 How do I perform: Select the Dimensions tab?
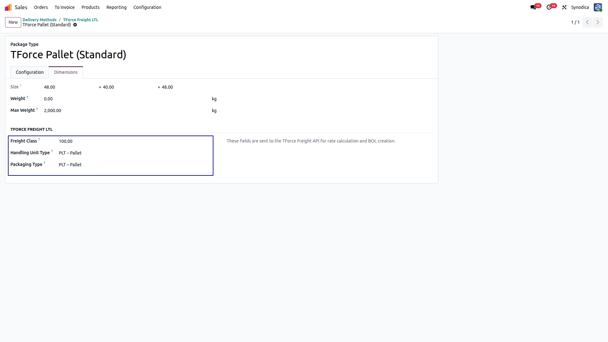pyautogui.click(x=66, y=72)
